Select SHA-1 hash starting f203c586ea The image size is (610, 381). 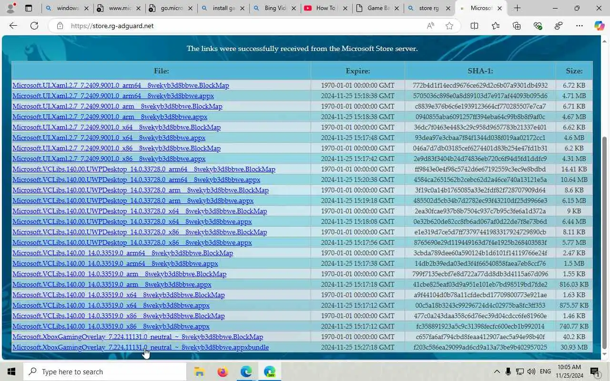480,347
